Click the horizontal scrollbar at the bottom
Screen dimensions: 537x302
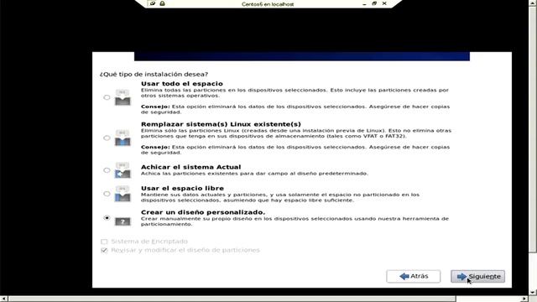232,299
